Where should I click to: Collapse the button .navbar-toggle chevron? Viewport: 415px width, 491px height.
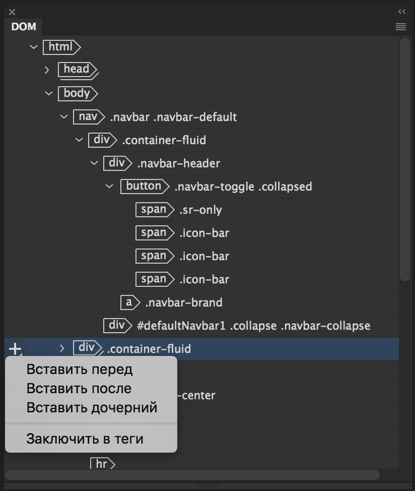point(109,187)
